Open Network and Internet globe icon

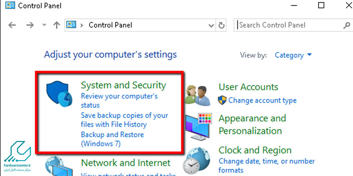click(x=59, y=166)
